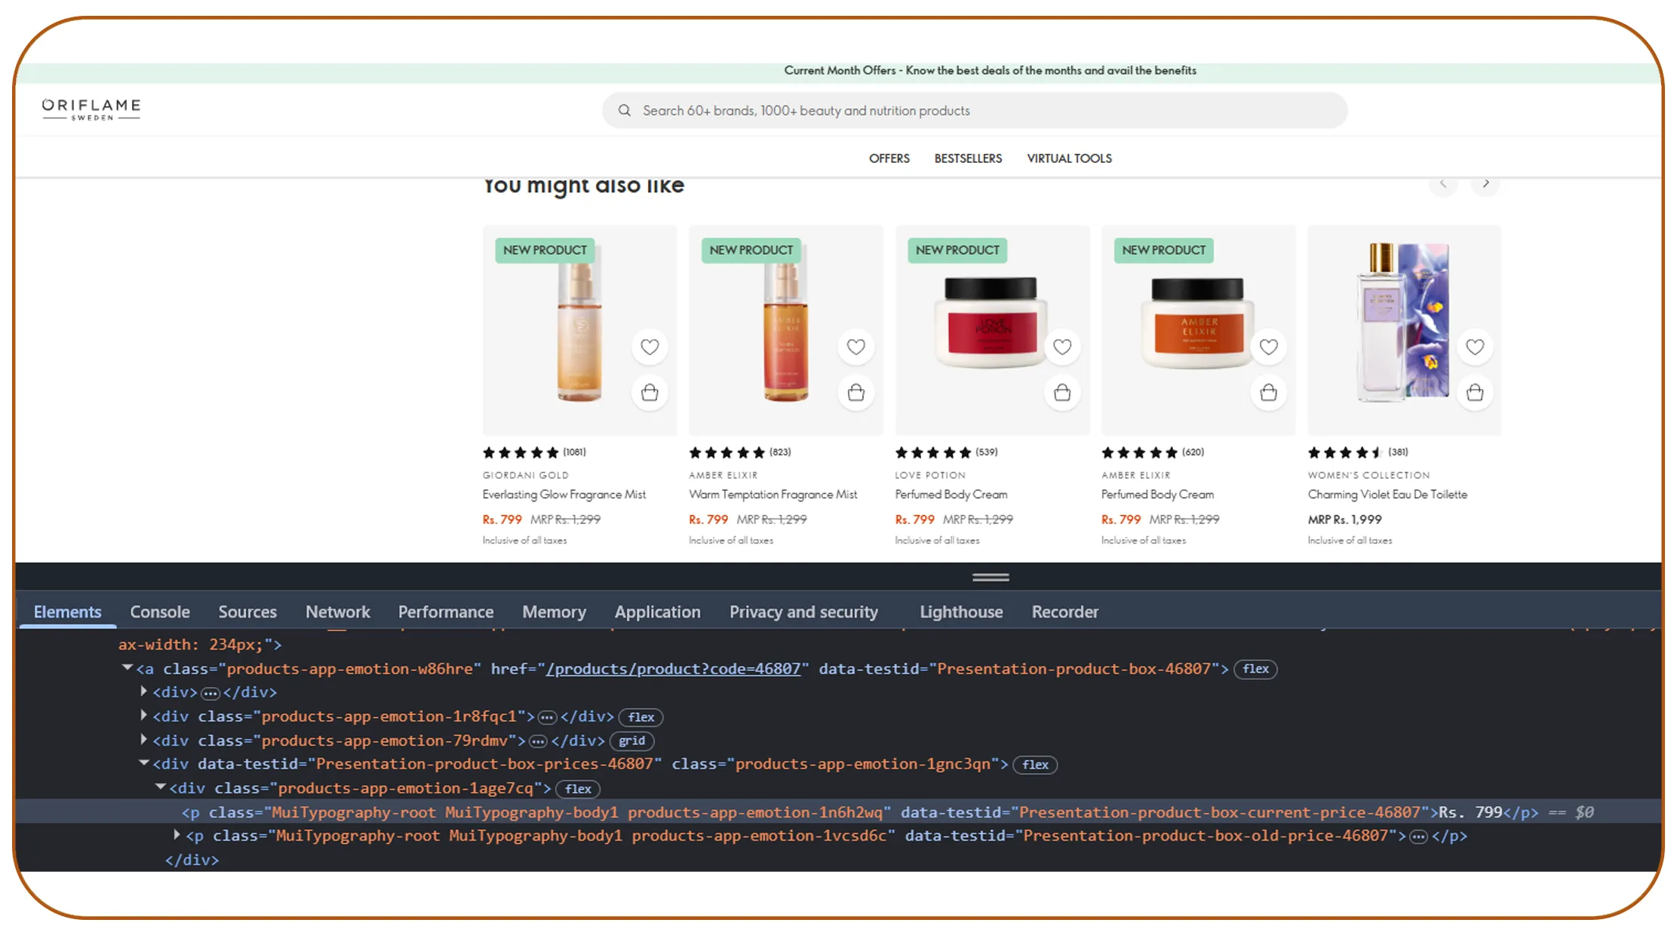The width and height of the screenshot is (1677, 935).
Task: Toggle wishlist heart on Love Potion Body Cream
Action: 1063,347
